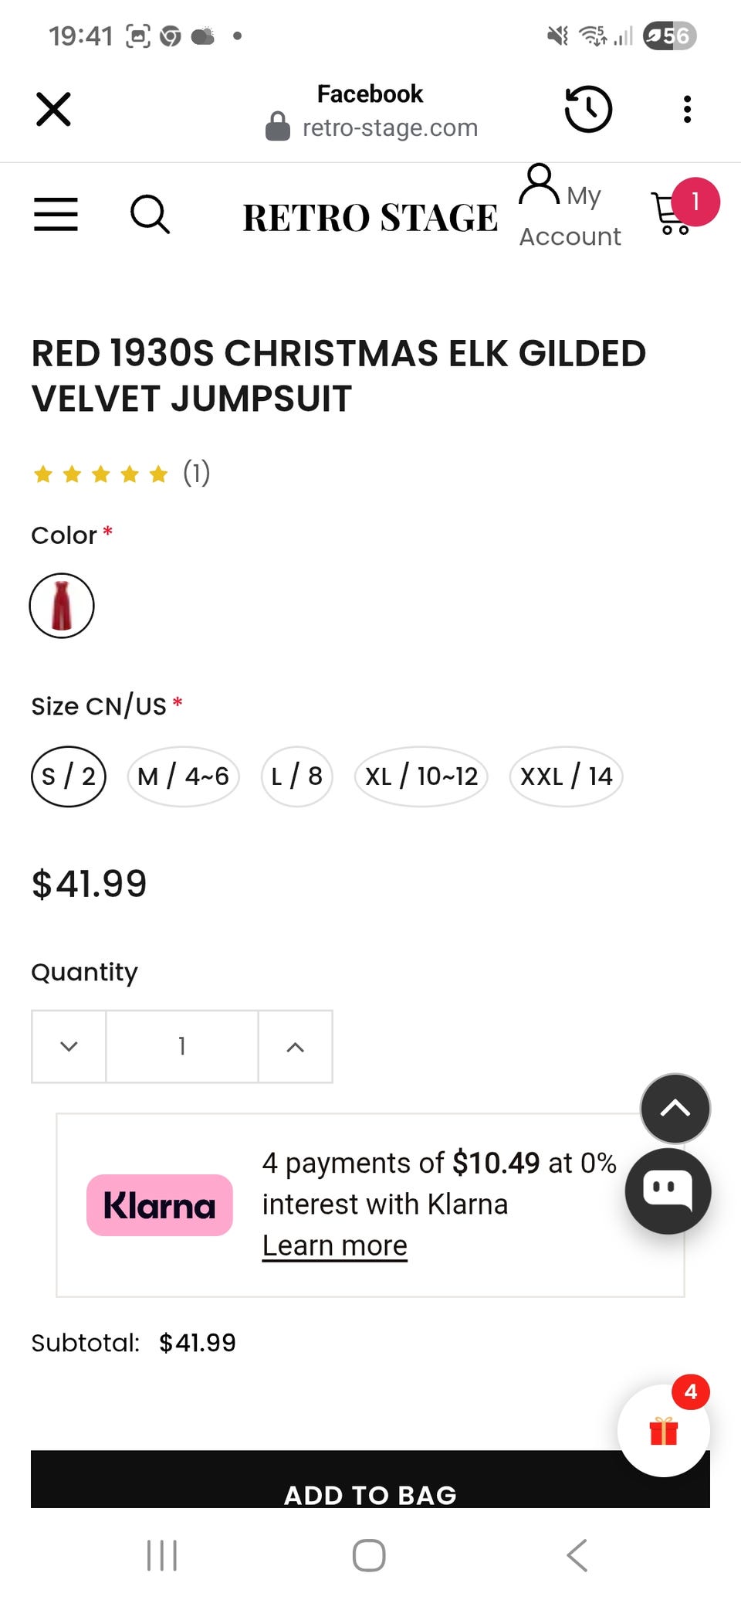Image resolution: width=741 pixels, height=1607 pixels.
Task: Open the live chat bubble
Action: (668, 1191)
